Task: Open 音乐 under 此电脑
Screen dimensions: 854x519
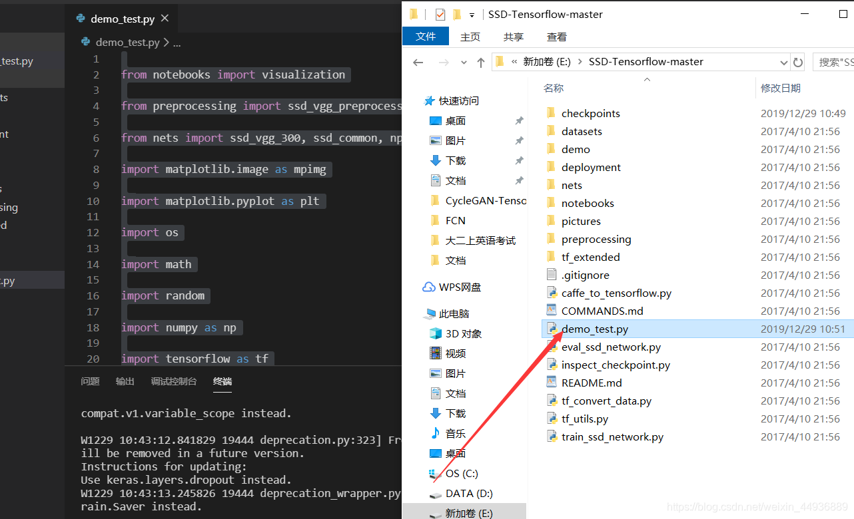Action: [x=456, y=433]
